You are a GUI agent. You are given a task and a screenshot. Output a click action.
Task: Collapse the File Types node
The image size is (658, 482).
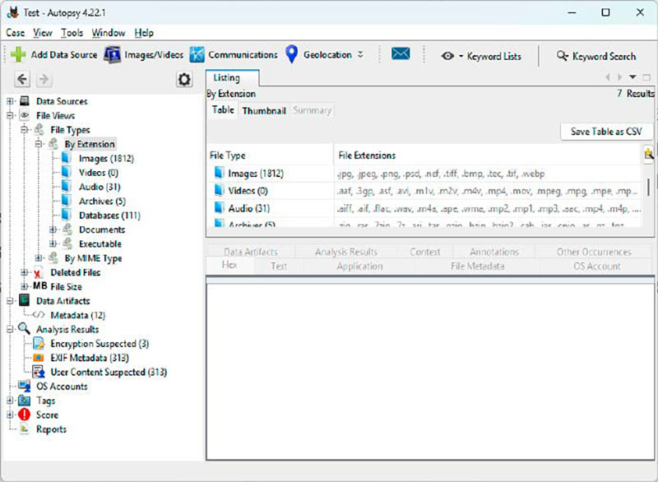coord(25,130)
